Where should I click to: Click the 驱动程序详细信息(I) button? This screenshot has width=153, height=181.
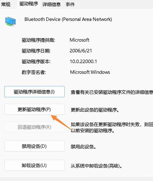[x=34, y=92]
